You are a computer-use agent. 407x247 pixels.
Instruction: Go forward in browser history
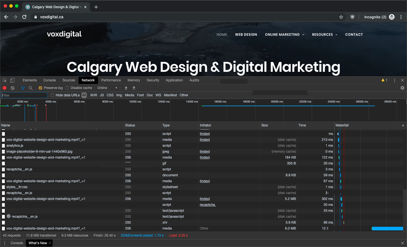coord(15,17)
